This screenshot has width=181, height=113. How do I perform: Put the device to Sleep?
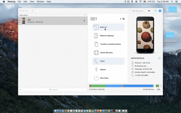108,61
